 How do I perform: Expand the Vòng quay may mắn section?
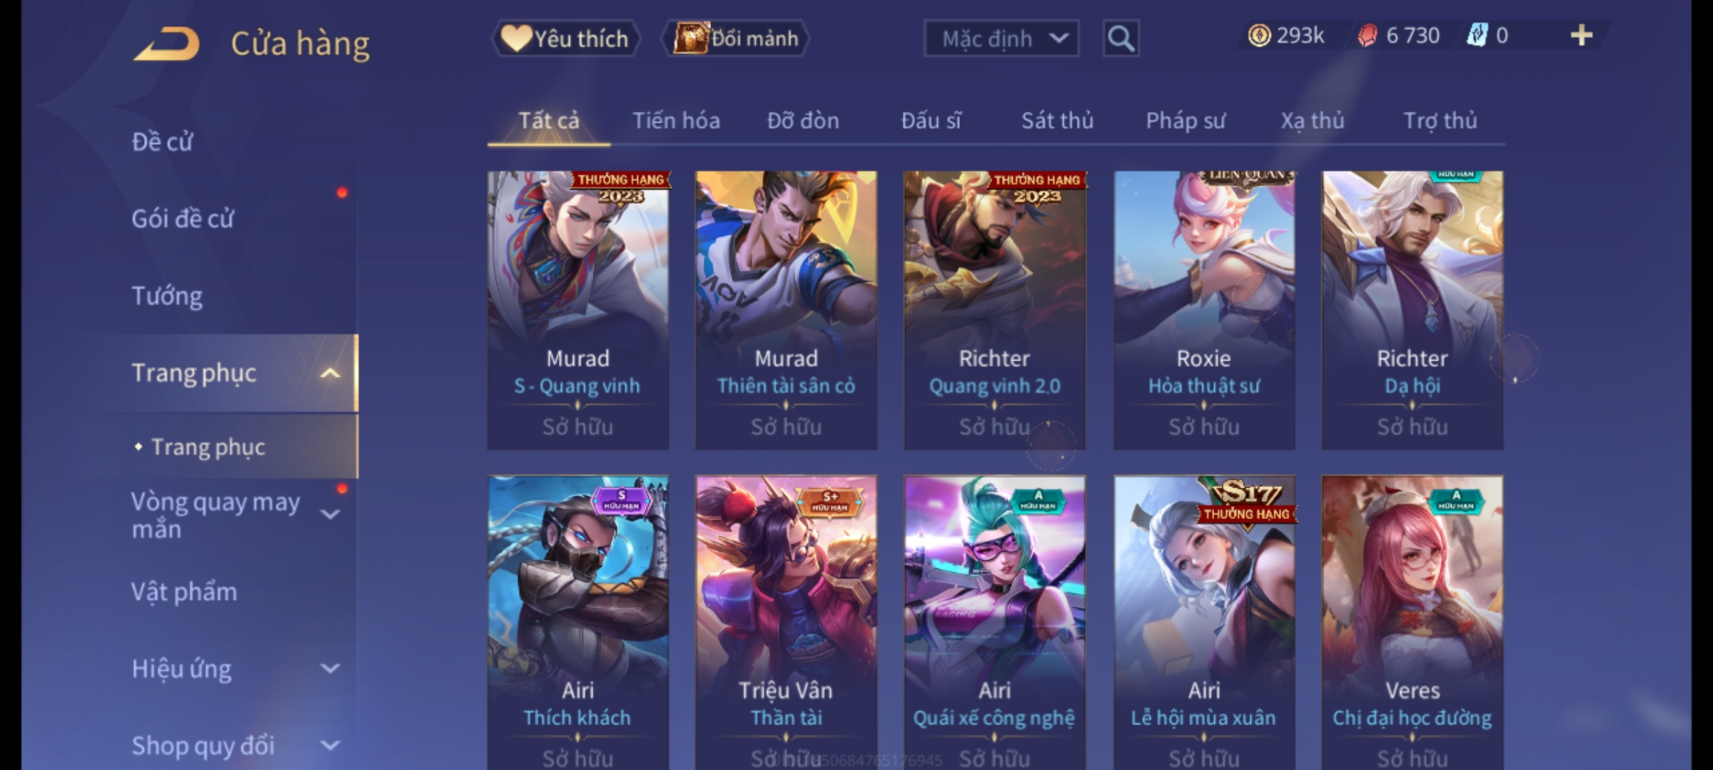(x=330, y=514)
